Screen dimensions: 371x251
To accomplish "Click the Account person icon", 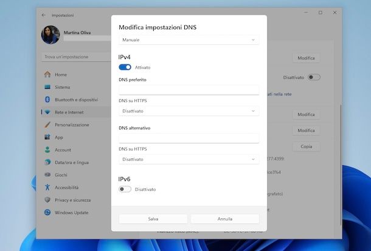I will [x=47, y=150].
